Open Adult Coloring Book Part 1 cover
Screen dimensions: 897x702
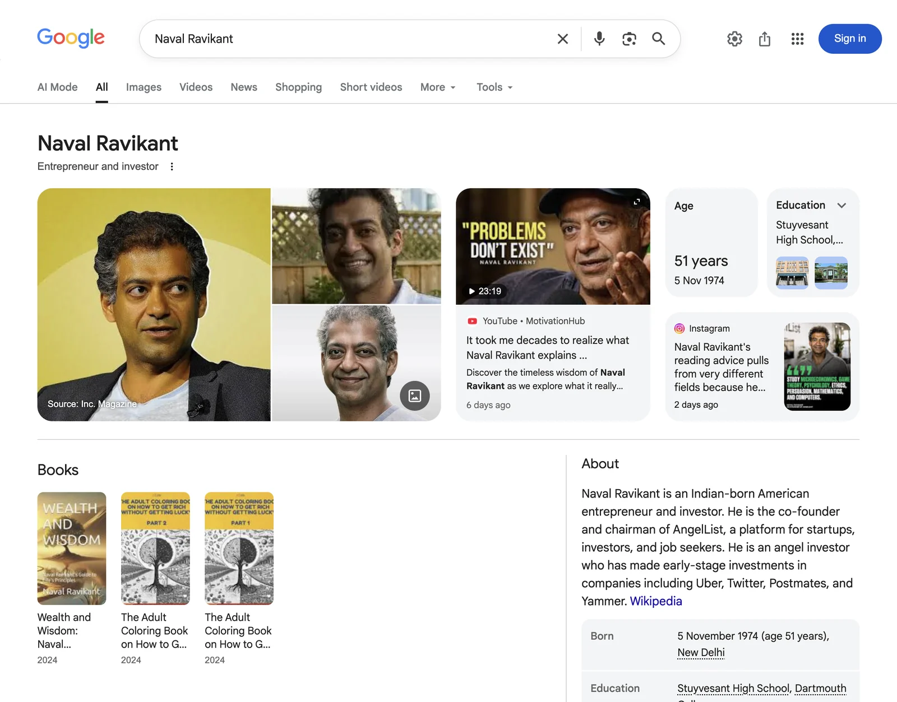[239, 548]
